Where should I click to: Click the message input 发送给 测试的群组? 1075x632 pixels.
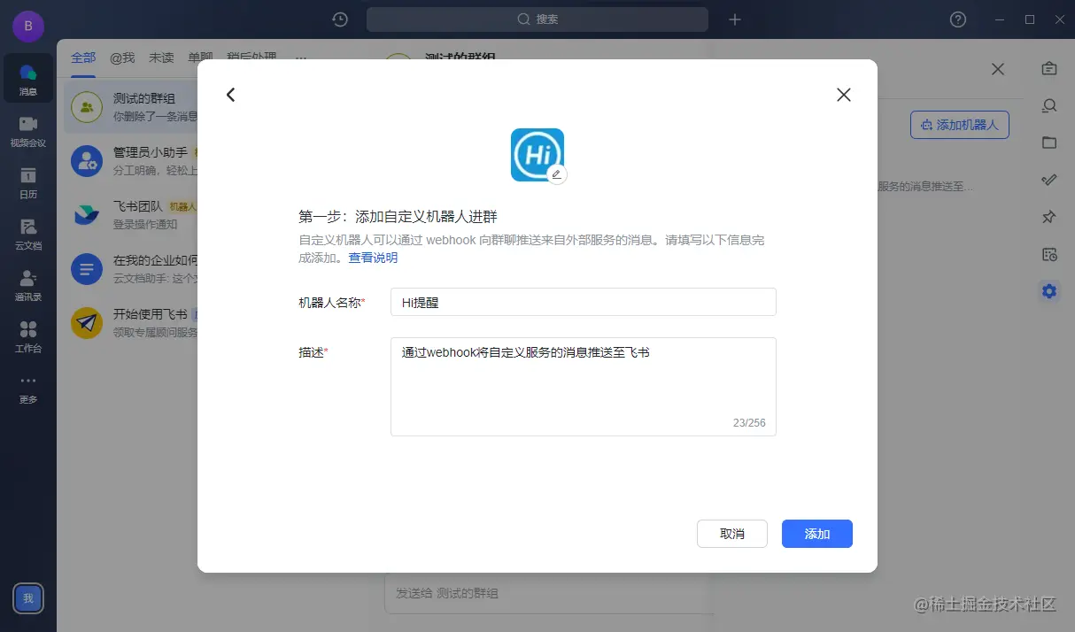pyautogui.click(x=549, y=593)
